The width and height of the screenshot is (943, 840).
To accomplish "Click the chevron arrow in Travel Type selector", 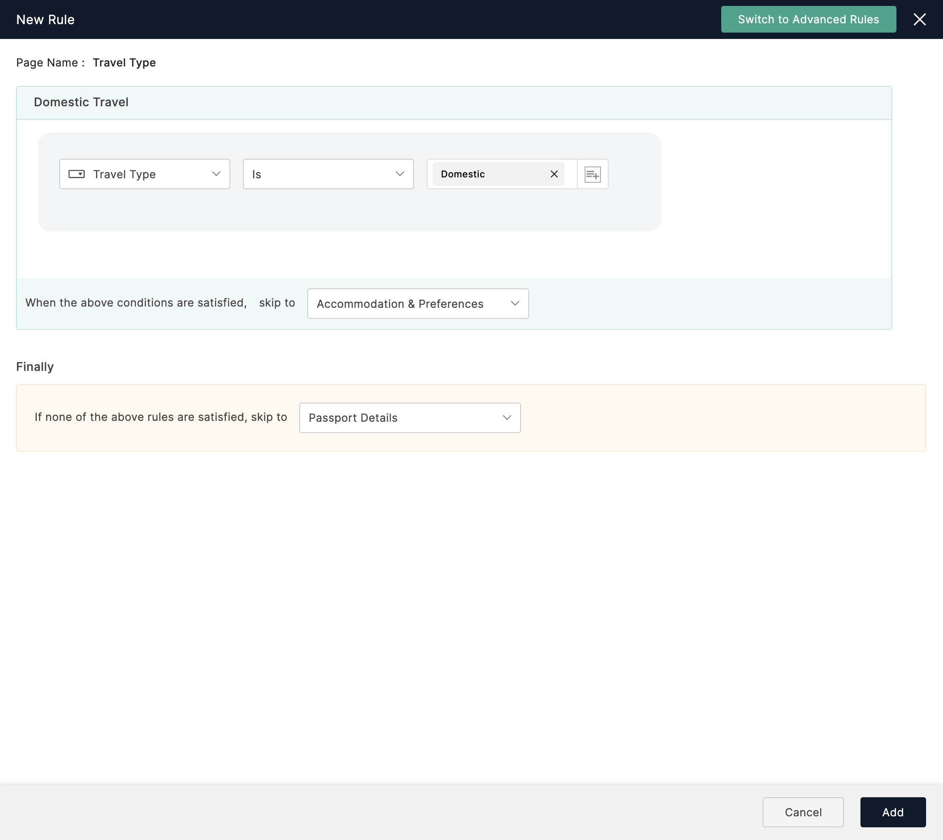I will pyautogui.click(x=216, y=174).
